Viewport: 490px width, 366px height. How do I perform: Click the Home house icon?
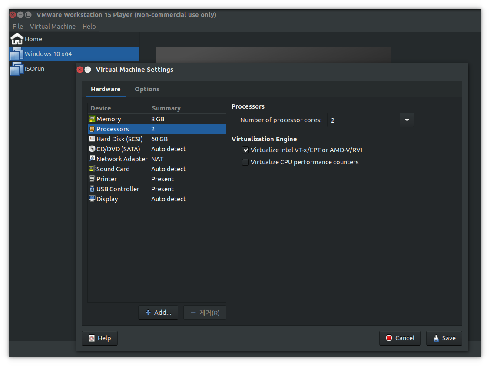click(17, 39)
